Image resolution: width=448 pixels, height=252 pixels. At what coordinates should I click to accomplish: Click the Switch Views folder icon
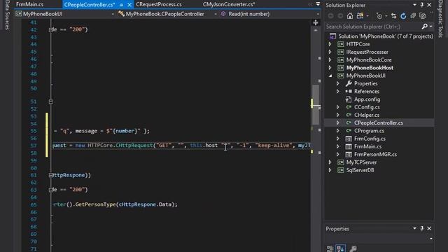click(360, 16)
